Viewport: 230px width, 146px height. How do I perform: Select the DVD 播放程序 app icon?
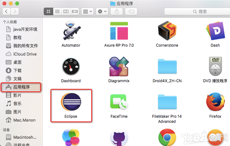[x=215, y=66]
